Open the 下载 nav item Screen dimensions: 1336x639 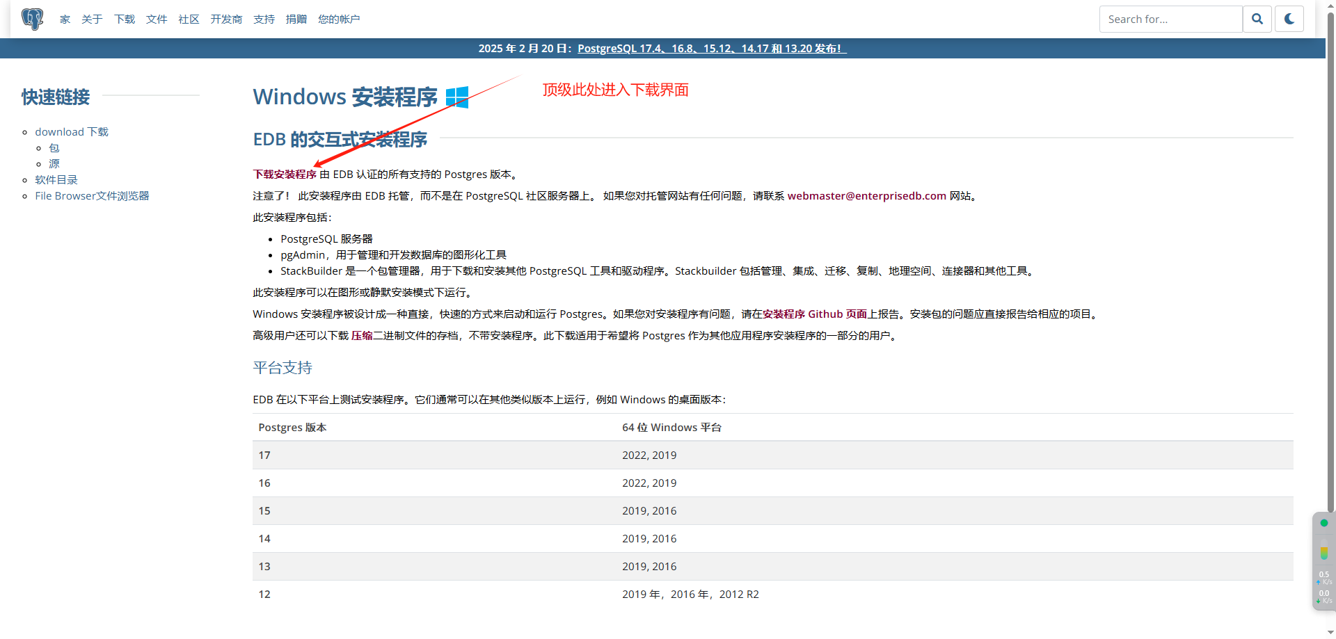pyautogui.click(x=125, y=19)
